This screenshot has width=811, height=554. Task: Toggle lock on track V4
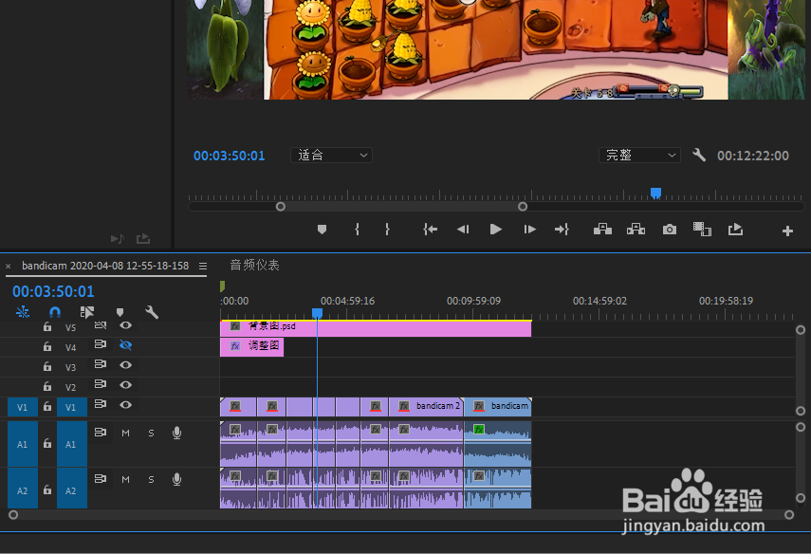(47, 346)
